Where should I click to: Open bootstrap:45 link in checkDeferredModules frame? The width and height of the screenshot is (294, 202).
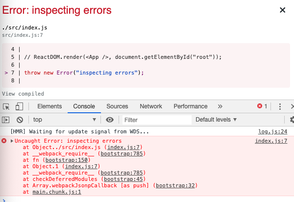tap(123, 179)
